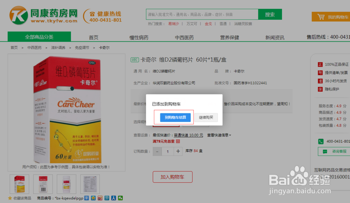Click brand name 卡奇尔 value
The width and height of the screenshot is (350, 203).
pos(239,71)
